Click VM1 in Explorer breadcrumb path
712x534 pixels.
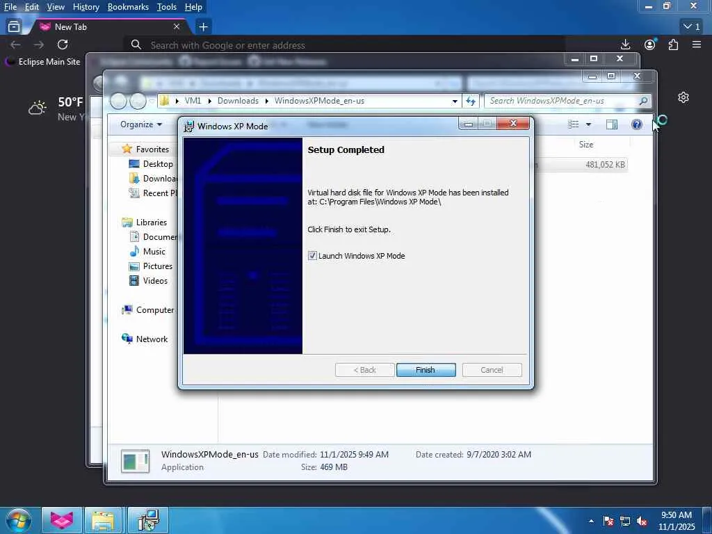click(193, 101)
